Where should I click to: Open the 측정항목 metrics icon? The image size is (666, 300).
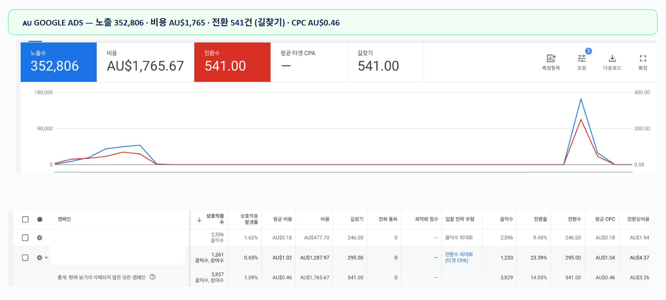[x=551, y=59]
